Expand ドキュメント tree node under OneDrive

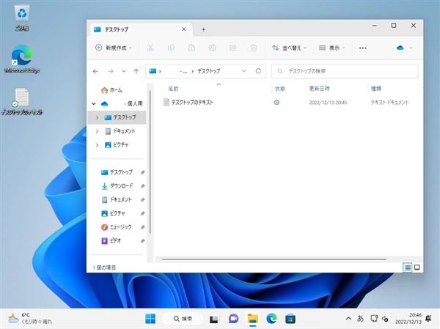pyautogui.click(x=97, y=131)
